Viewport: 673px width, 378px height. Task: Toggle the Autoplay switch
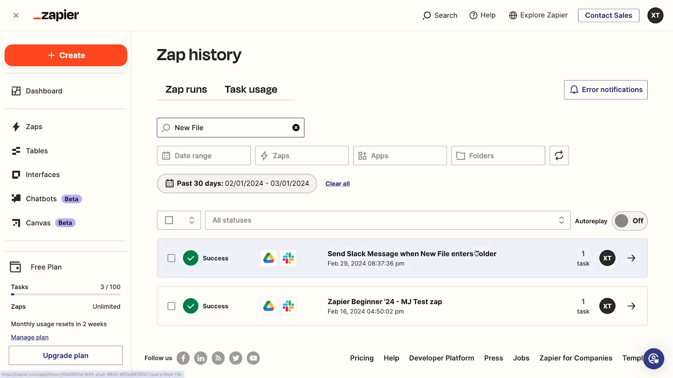630,221
